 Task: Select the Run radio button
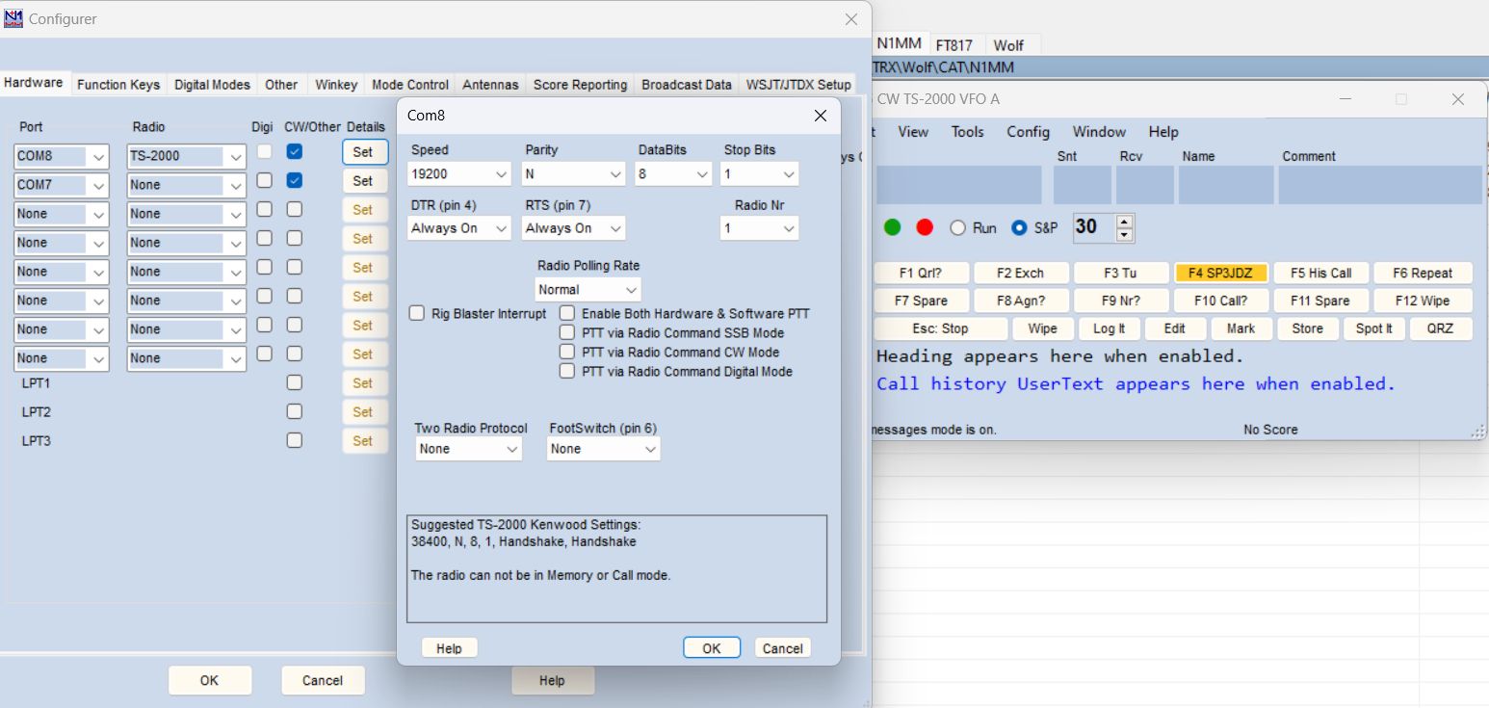[x=957, y=228]
